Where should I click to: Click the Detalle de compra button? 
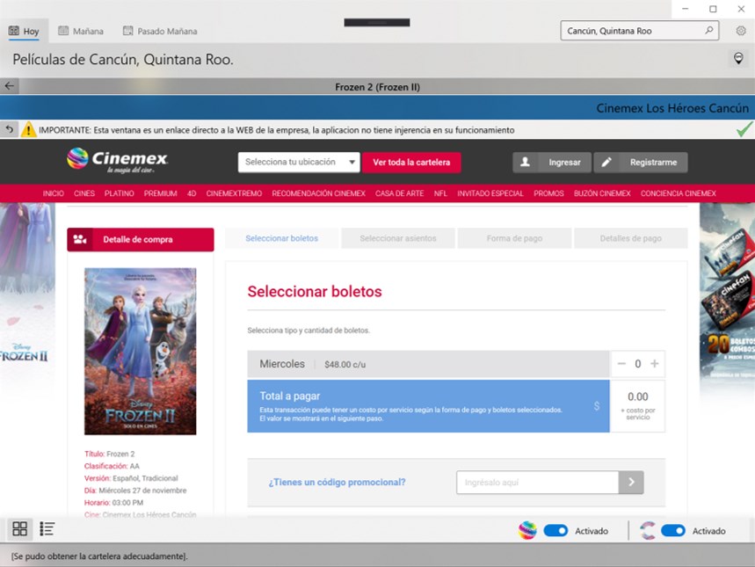[x=140, y=239]
